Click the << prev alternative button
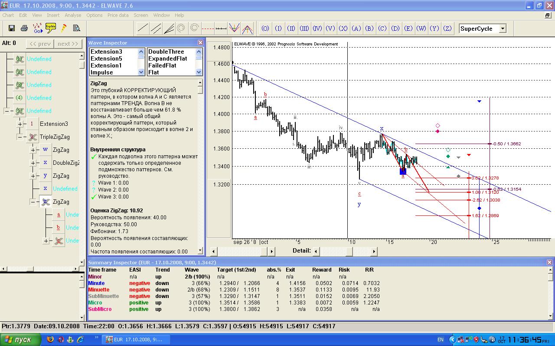 tap(40, 44)
